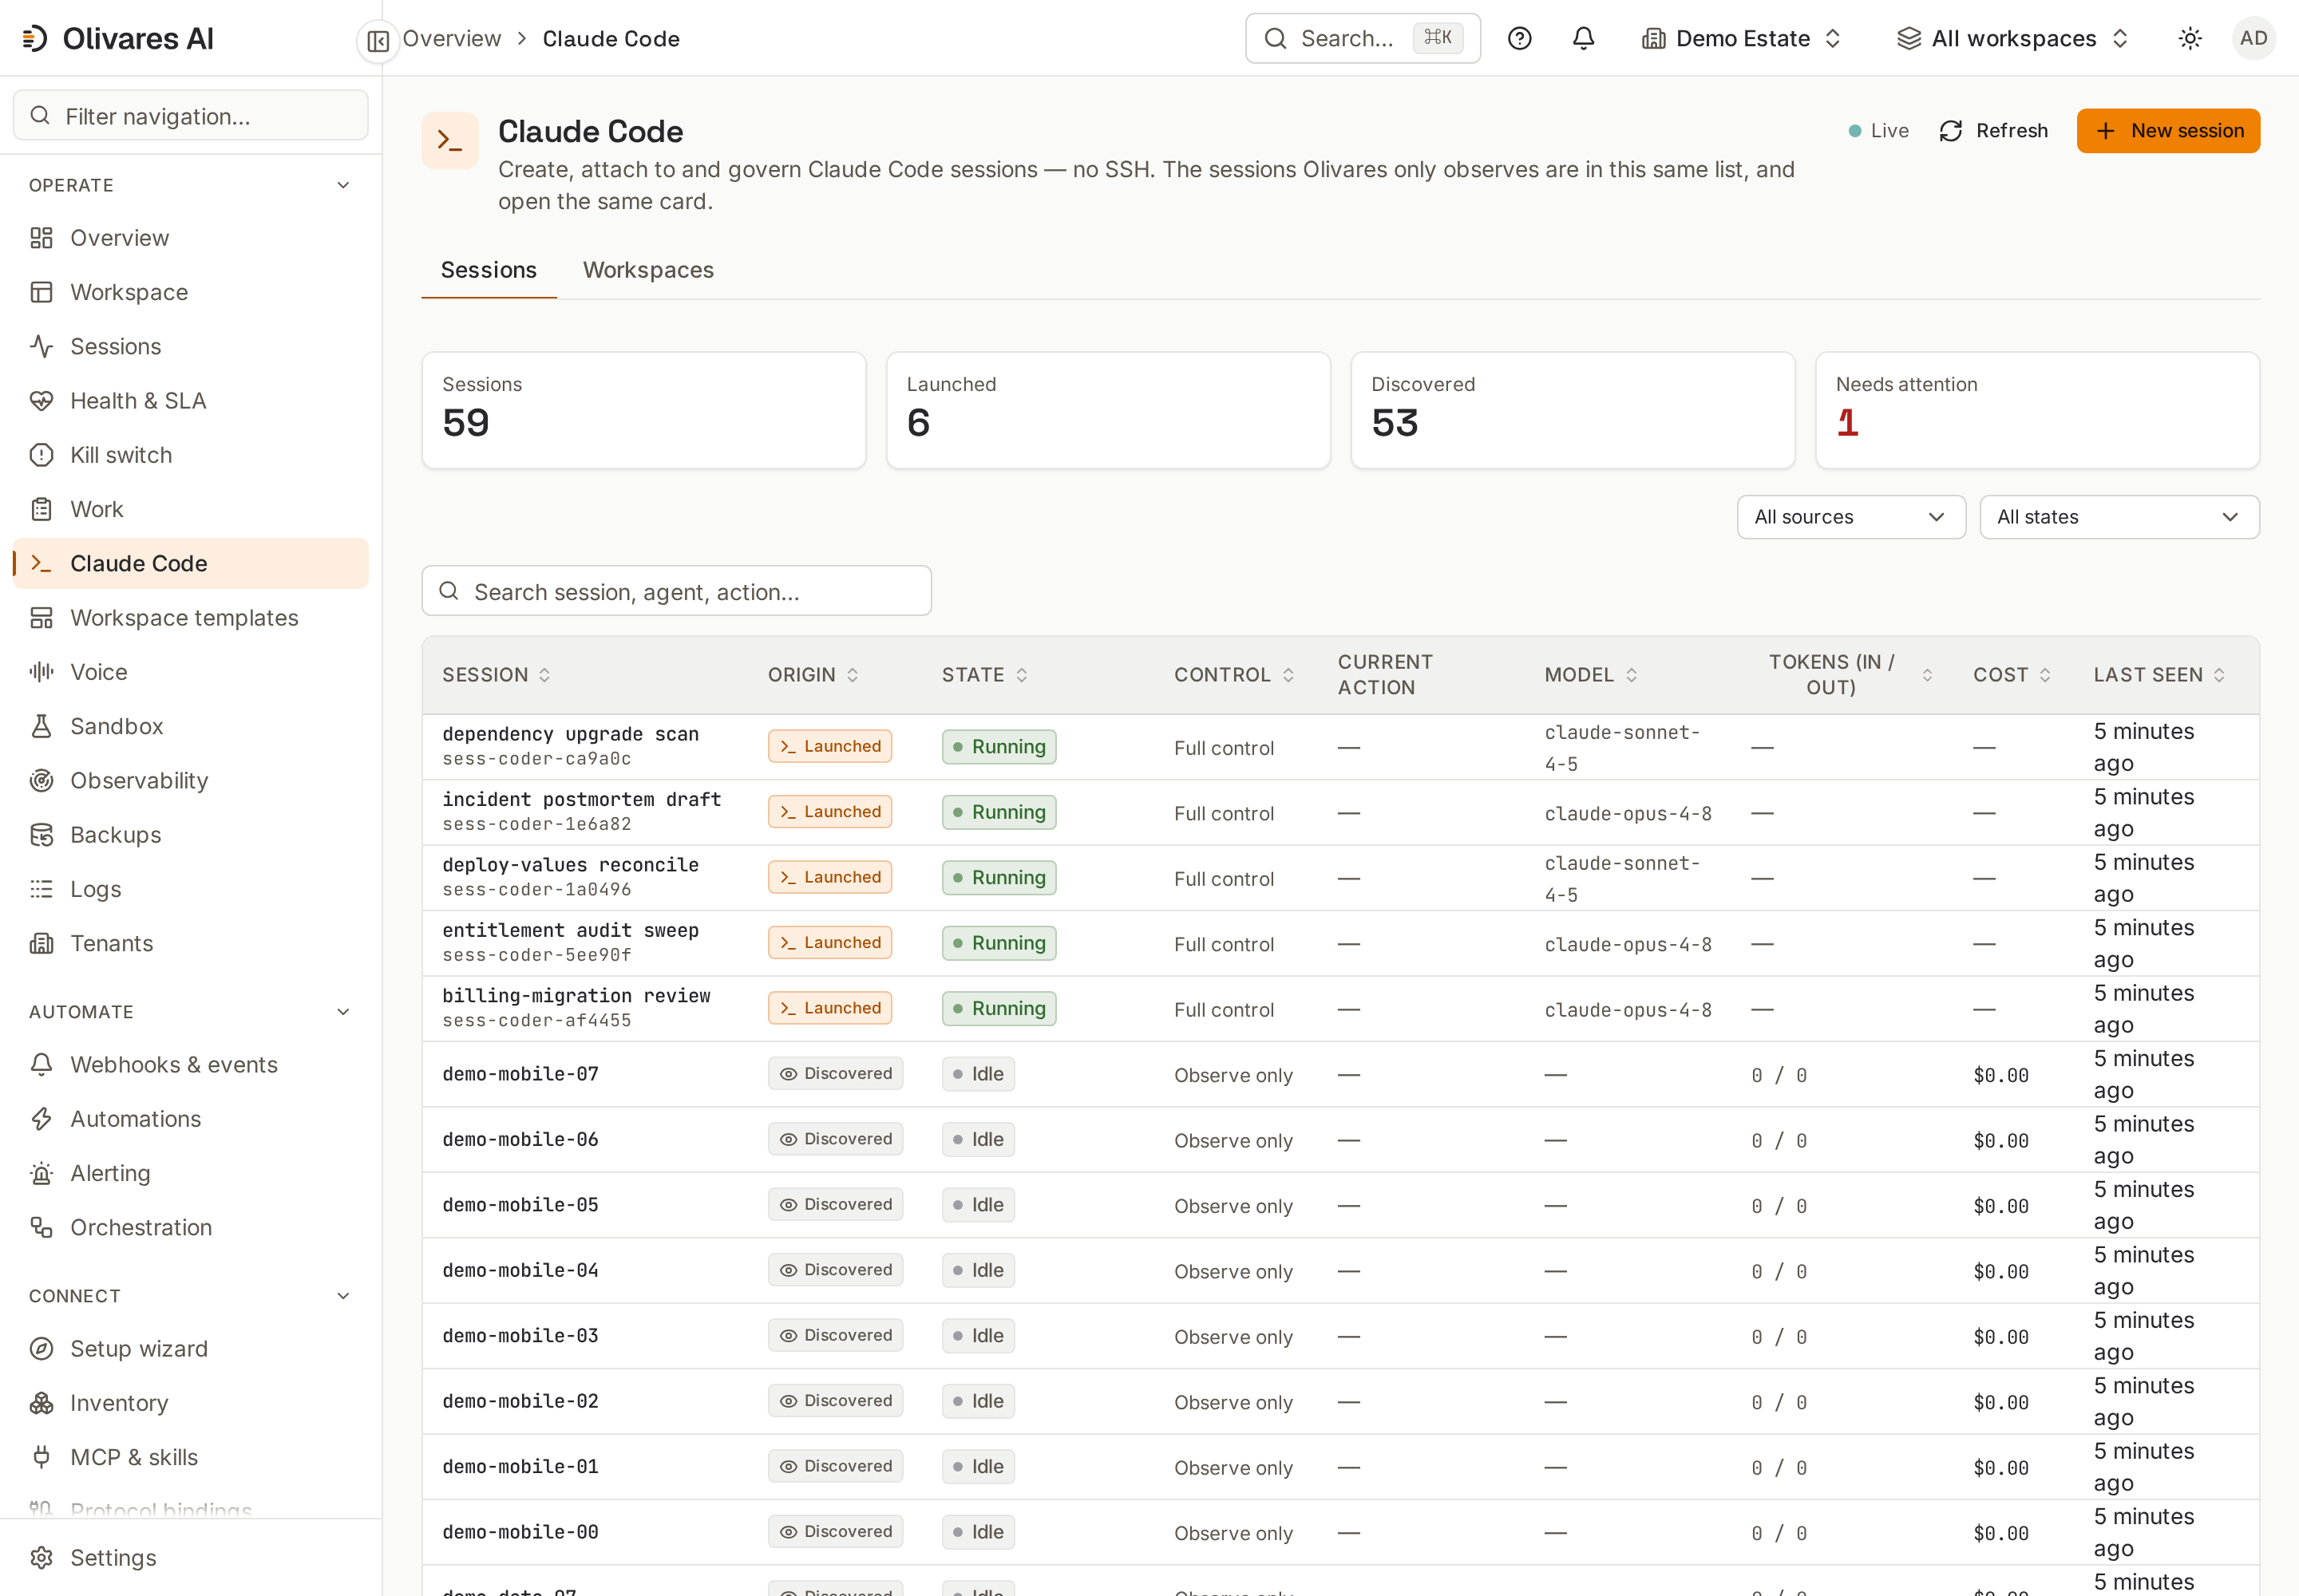Sort table by LAST SEEN column
The image size is (2299, 1596).
coord(2159,675)
